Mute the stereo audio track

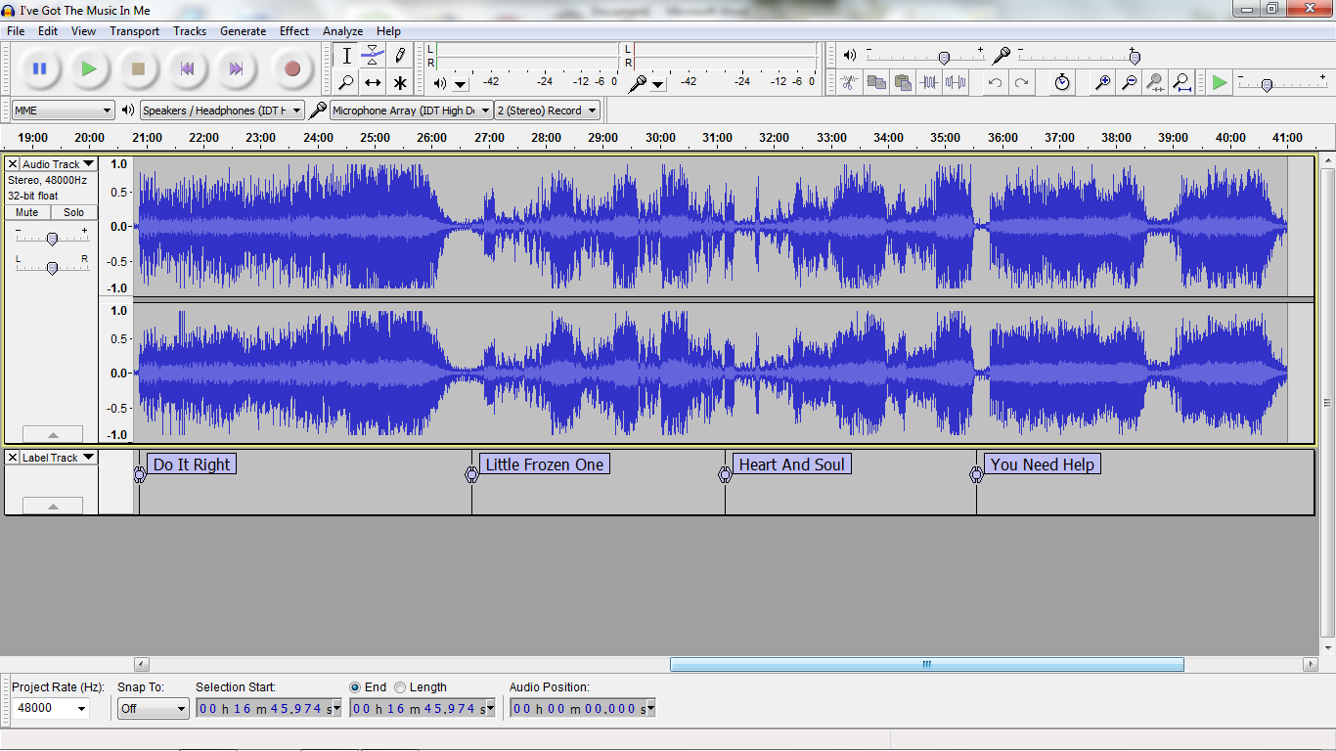click(25, 212)
